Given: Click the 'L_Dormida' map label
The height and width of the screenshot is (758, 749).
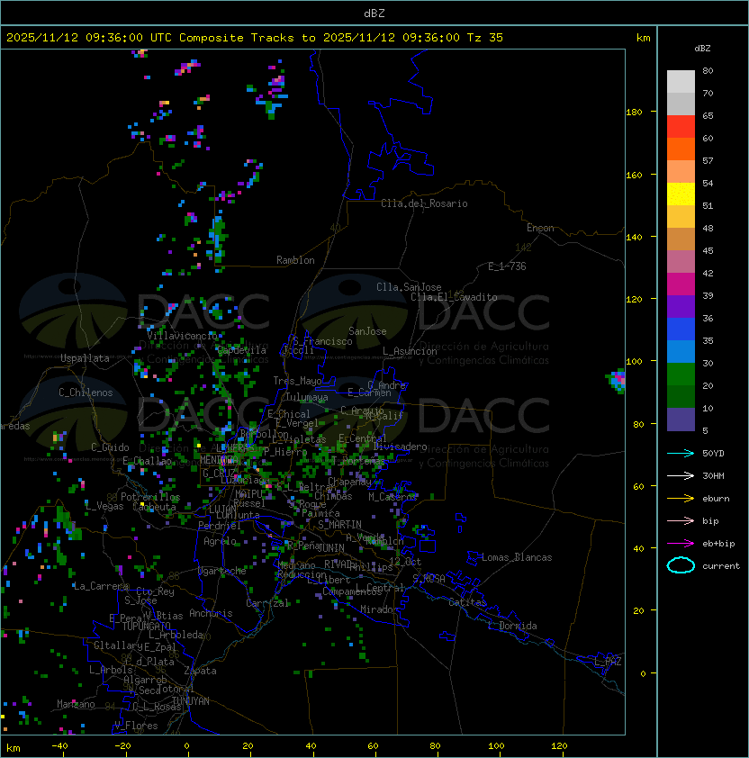Looking at the screenshot, I should (x=512, y=626).
